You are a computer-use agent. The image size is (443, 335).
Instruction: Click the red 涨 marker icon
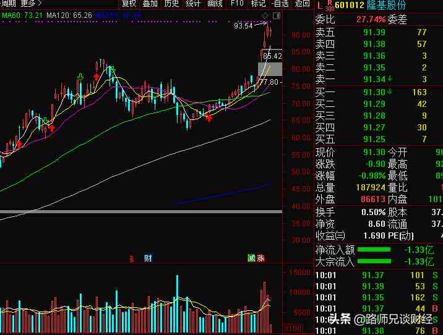click(260, 258)
